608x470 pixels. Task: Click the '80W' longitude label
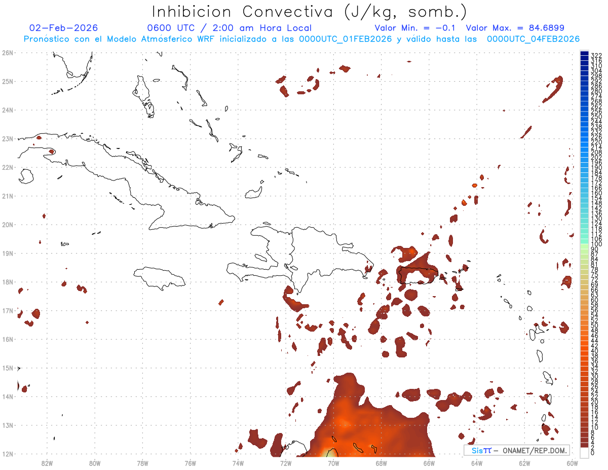(95, 463)
